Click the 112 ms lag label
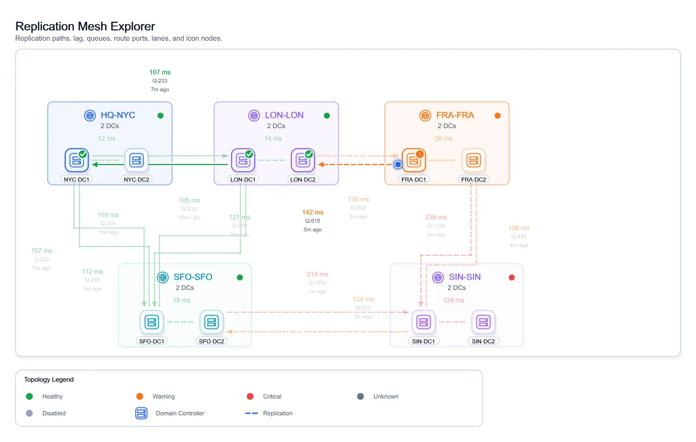The image size is (696, 442). pos(92,271)
